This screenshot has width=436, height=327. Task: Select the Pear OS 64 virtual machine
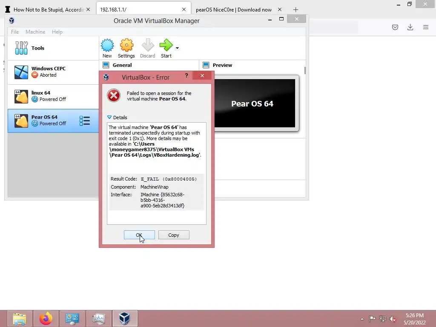click(53, 120)
